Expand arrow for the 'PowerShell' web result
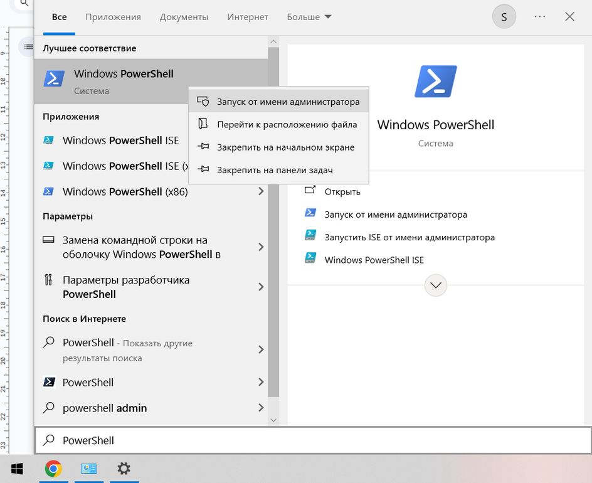Screen dimensions: 592x483 pos(261,382)
